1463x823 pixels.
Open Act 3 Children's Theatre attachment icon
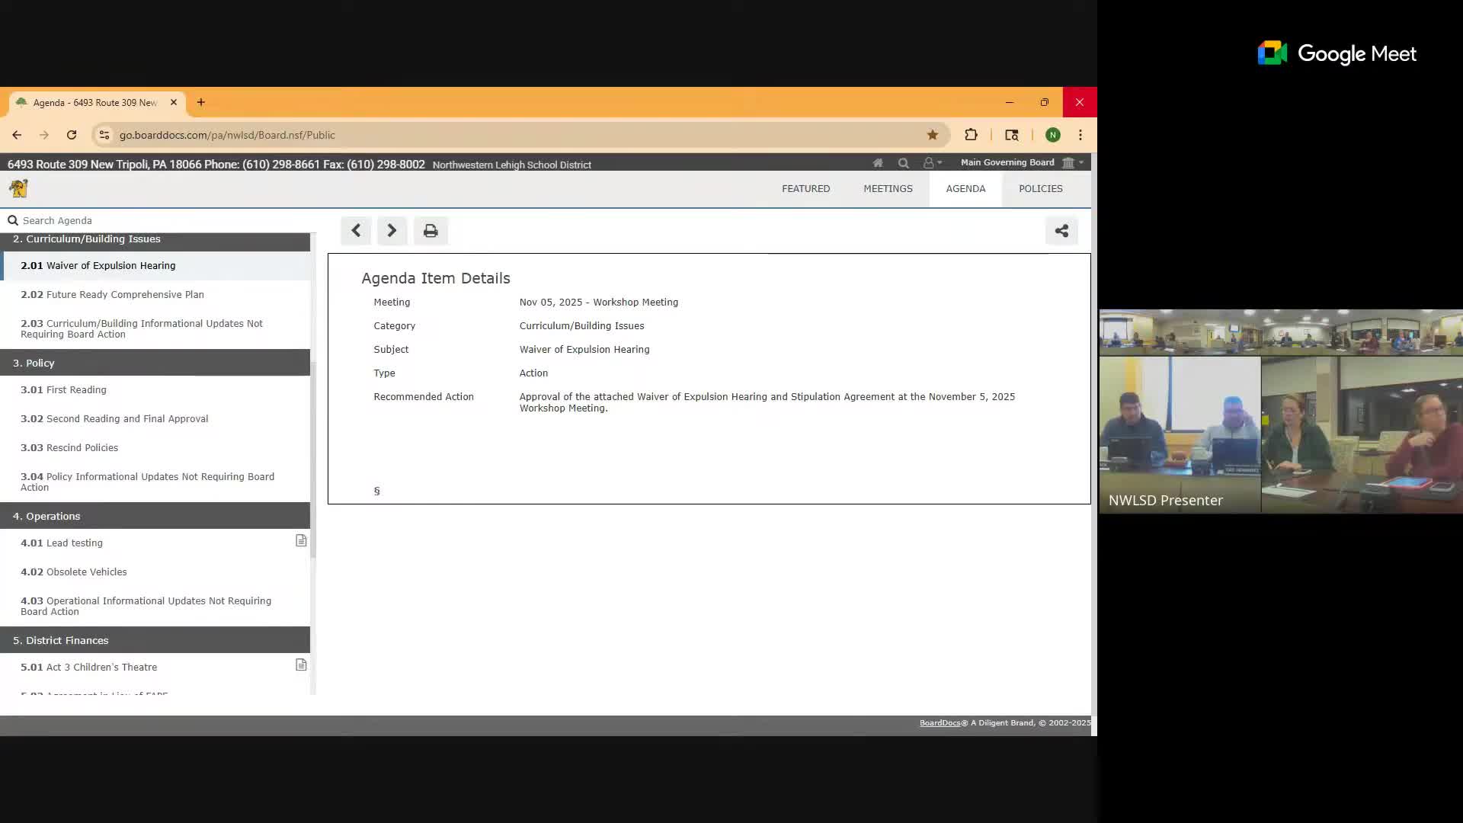[301, 665]
